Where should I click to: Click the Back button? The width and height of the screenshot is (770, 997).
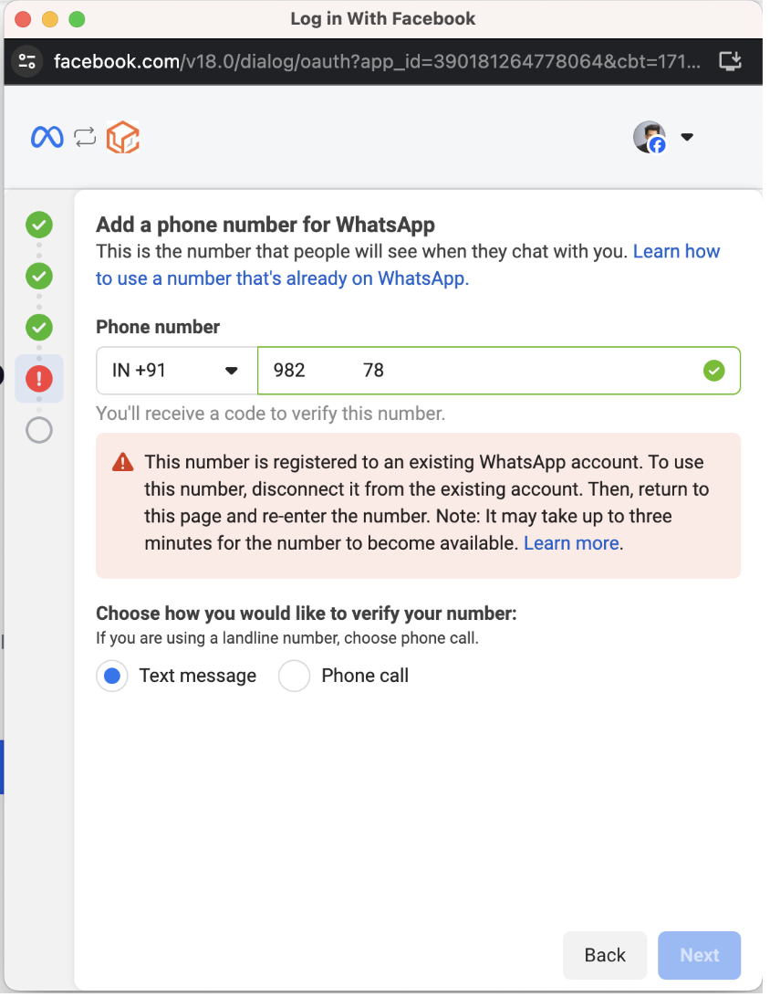coord(605,956)
